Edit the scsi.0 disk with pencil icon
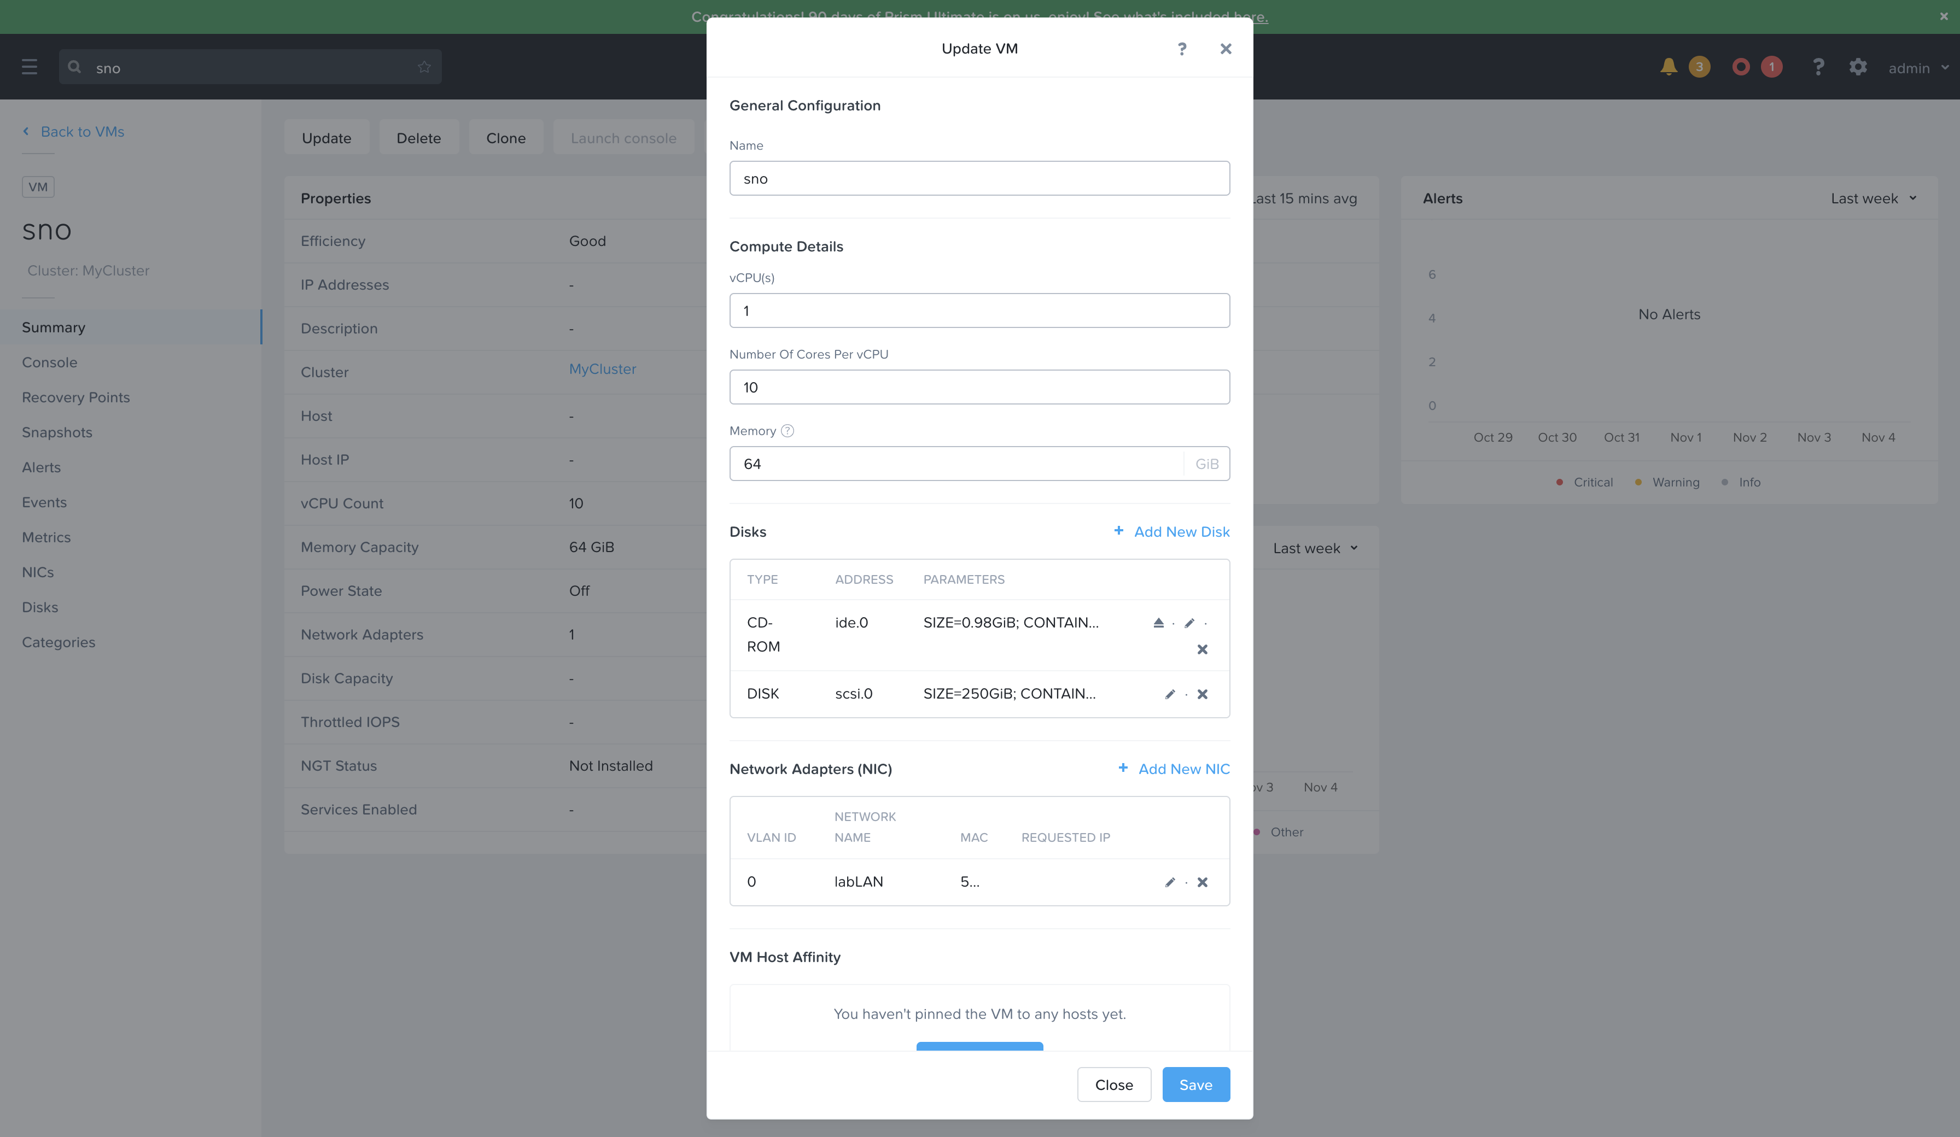 coord(1170,694)
